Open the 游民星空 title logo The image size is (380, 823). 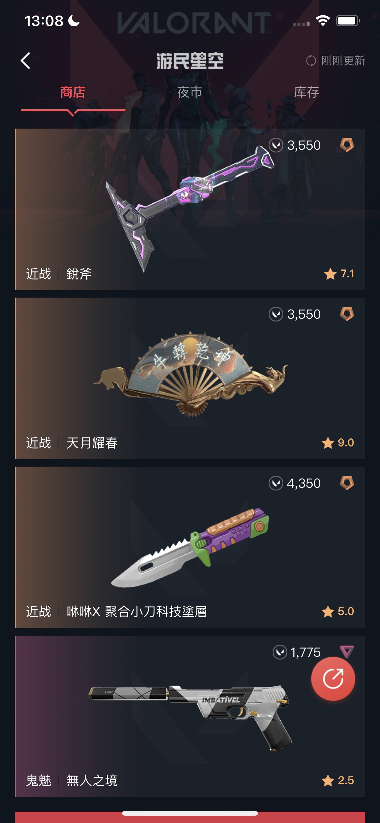click(190, 61)
